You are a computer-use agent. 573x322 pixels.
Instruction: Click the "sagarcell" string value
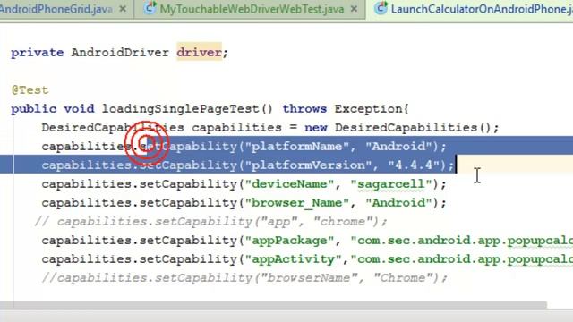391,184
